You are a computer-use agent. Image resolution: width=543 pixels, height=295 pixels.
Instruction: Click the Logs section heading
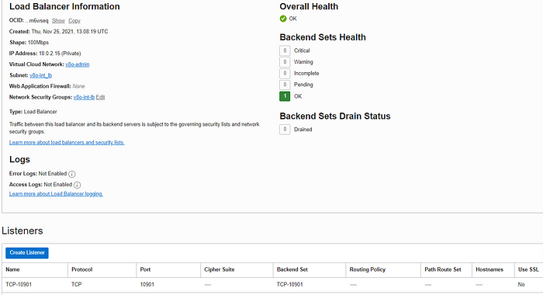click(x=19, y=160)
